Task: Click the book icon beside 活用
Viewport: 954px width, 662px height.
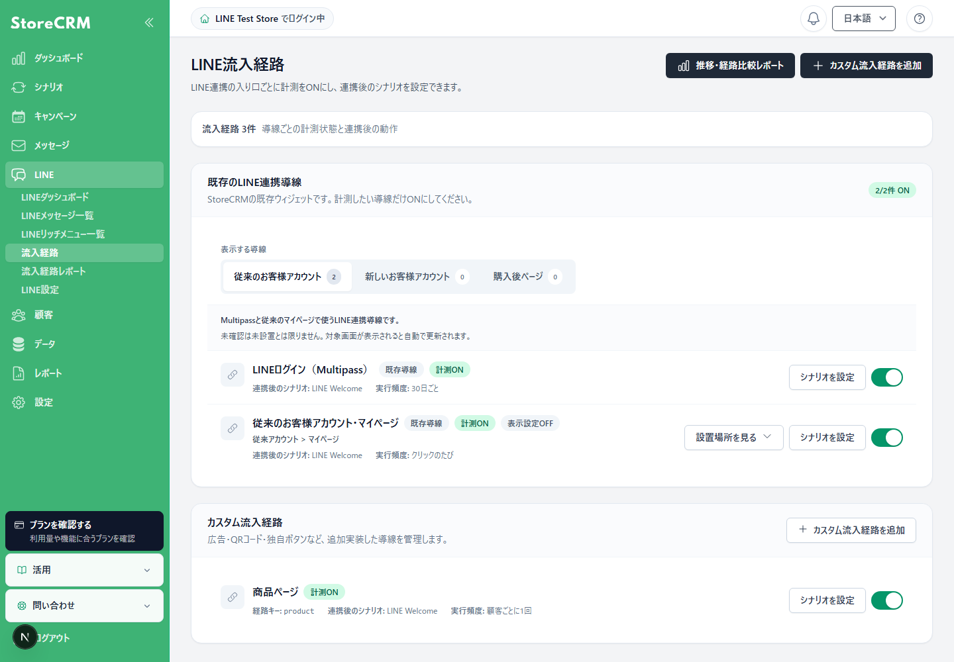Action: [22, 570]
